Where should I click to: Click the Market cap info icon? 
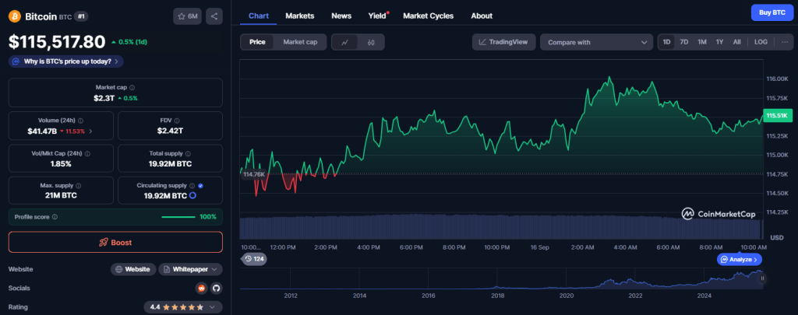(x=132, y=88)
